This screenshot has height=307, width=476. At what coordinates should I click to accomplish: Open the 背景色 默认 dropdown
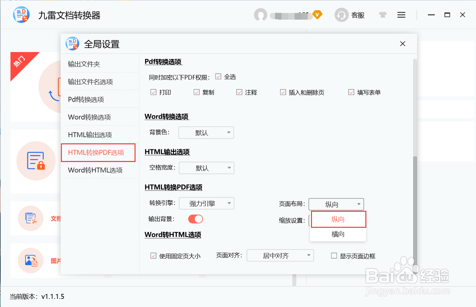point(206,133)
